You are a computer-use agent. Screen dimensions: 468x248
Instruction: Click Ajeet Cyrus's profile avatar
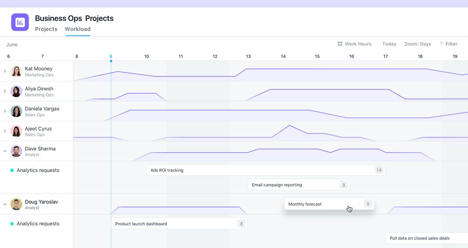16,131
